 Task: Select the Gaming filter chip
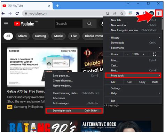(x=40, y=36)
